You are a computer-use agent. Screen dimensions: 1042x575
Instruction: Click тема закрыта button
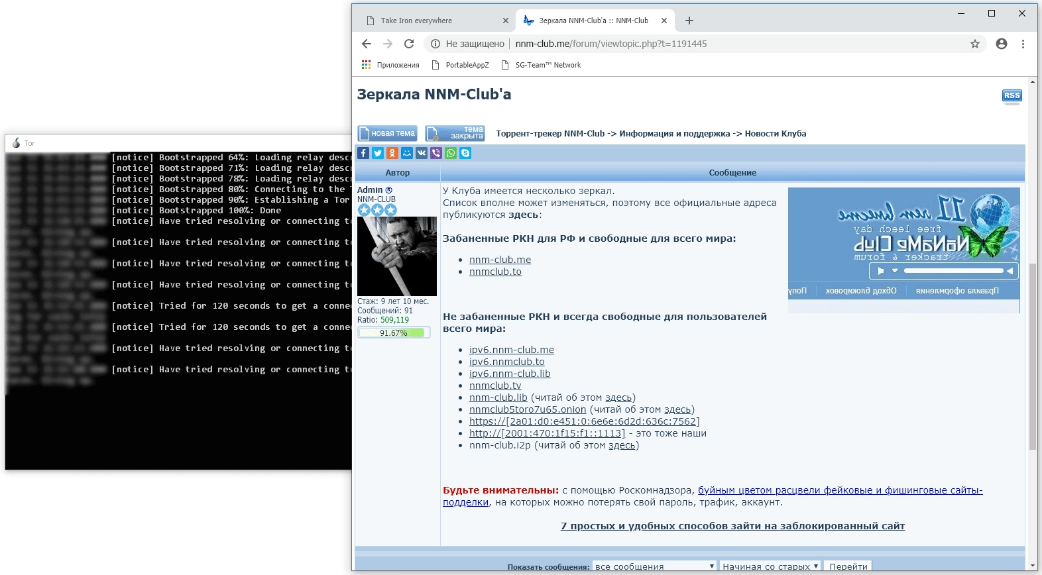point(455,133)
